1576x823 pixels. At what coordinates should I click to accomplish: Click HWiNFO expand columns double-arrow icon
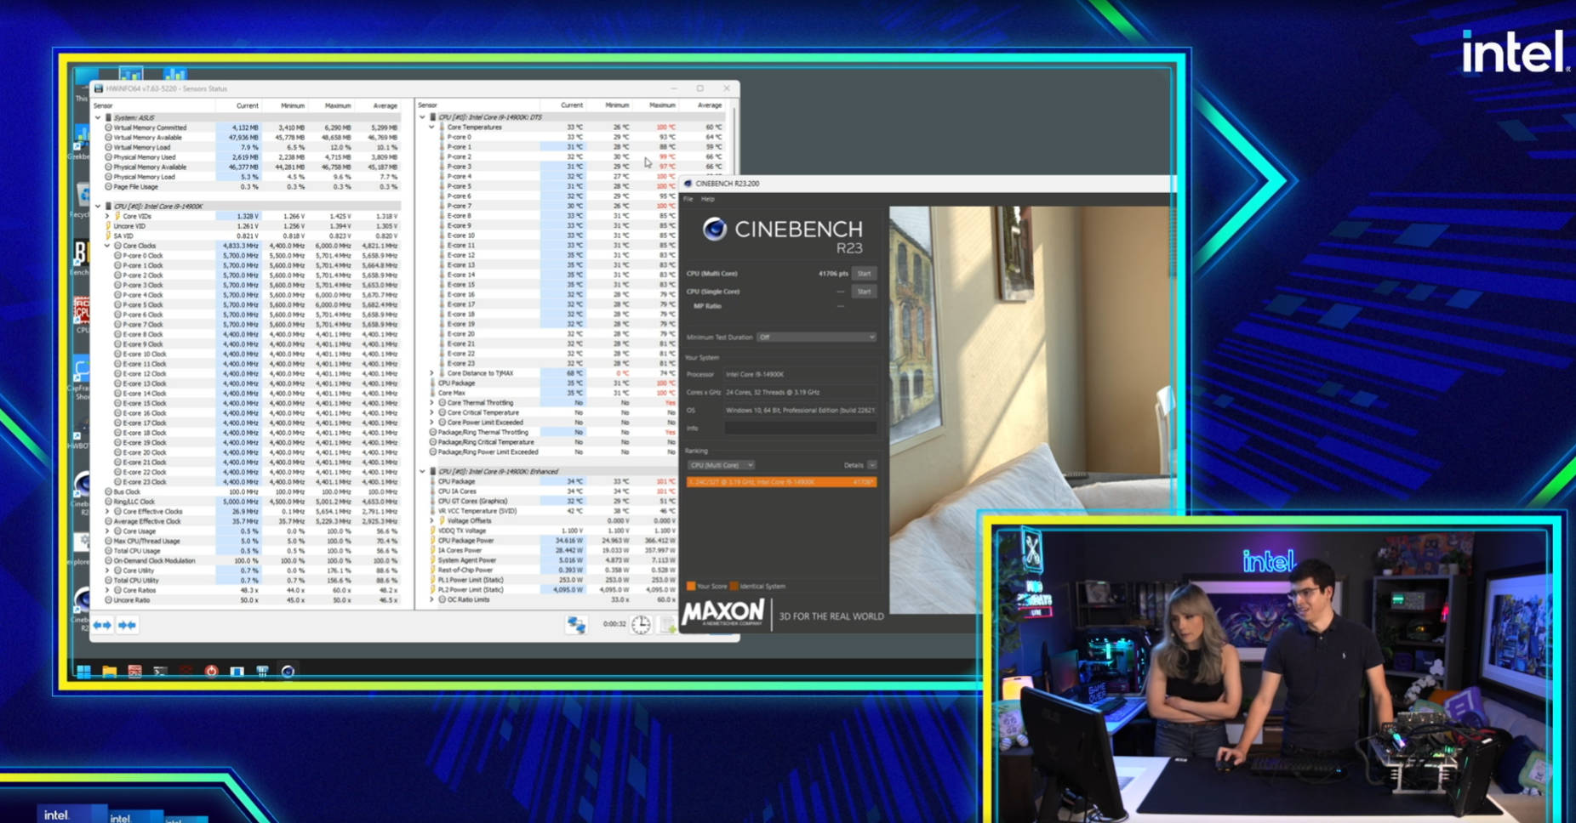pos(103,625)
